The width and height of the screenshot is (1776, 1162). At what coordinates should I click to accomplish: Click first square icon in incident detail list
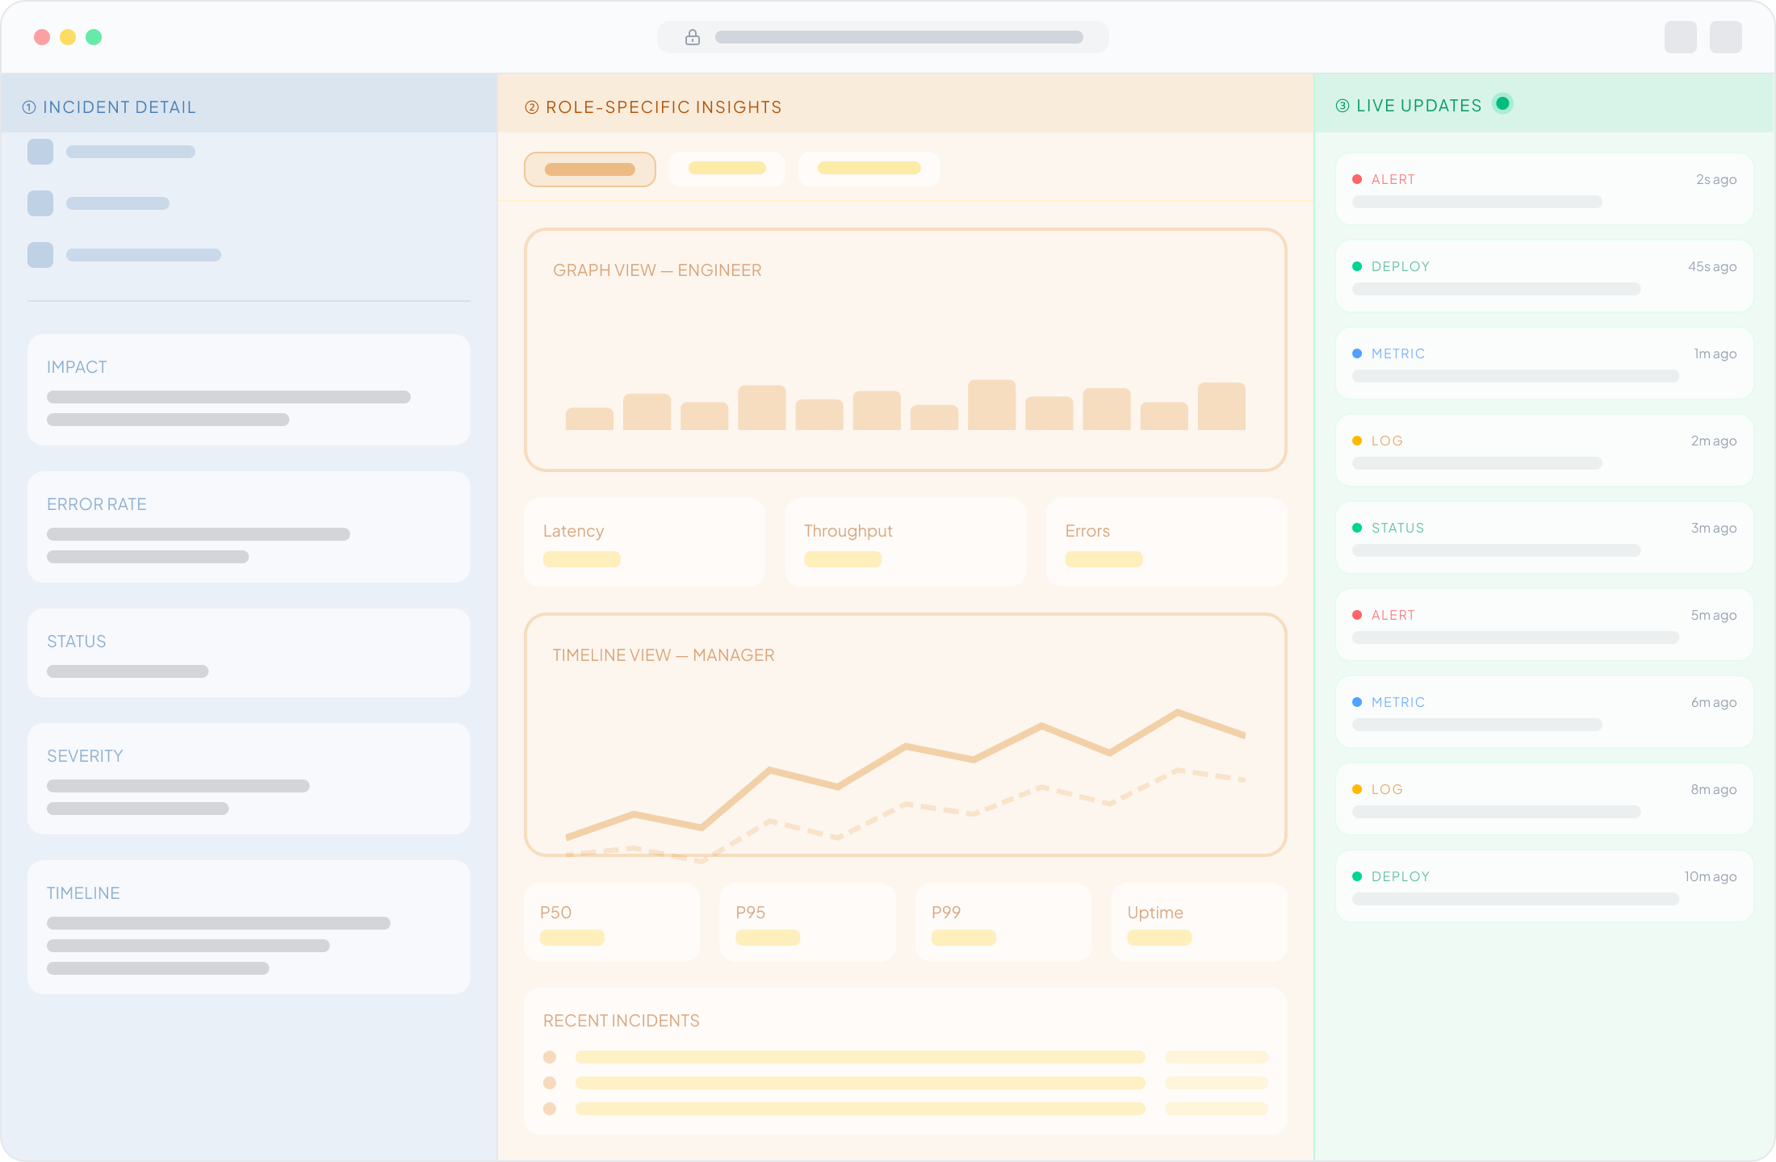(x=40, y=152)
